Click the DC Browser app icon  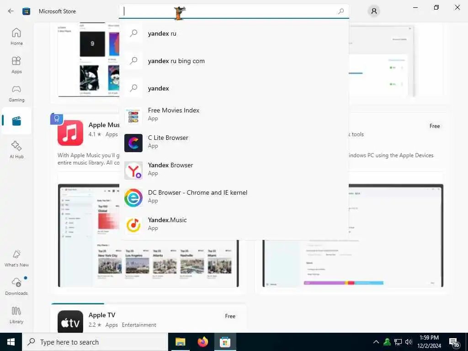click(x=133, y=198)
